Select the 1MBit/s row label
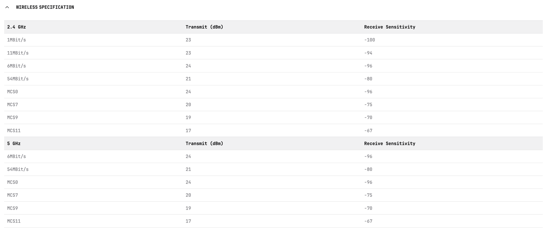Screen dimensions: 549x236 (17, 40)
